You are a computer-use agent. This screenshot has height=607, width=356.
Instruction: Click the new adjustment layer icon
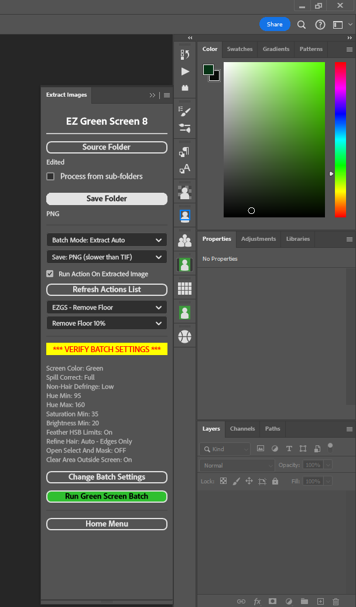click(289, 601)
